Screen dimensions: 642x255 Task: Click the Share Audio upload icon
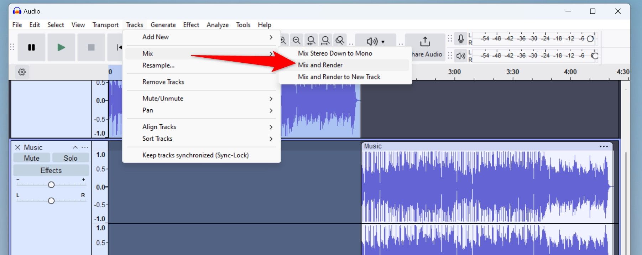[x=425, y=42]
